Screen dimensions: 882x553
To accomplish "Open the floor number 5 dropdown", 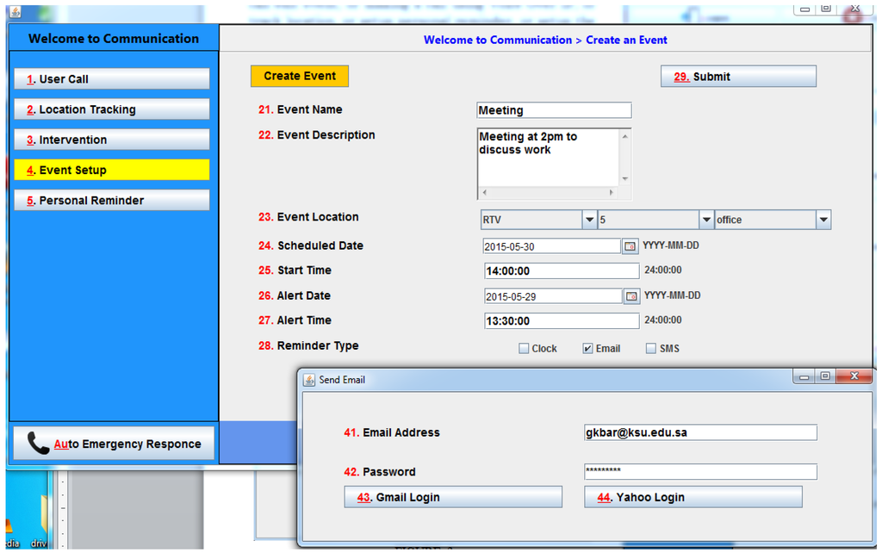I will pos(706,220).
